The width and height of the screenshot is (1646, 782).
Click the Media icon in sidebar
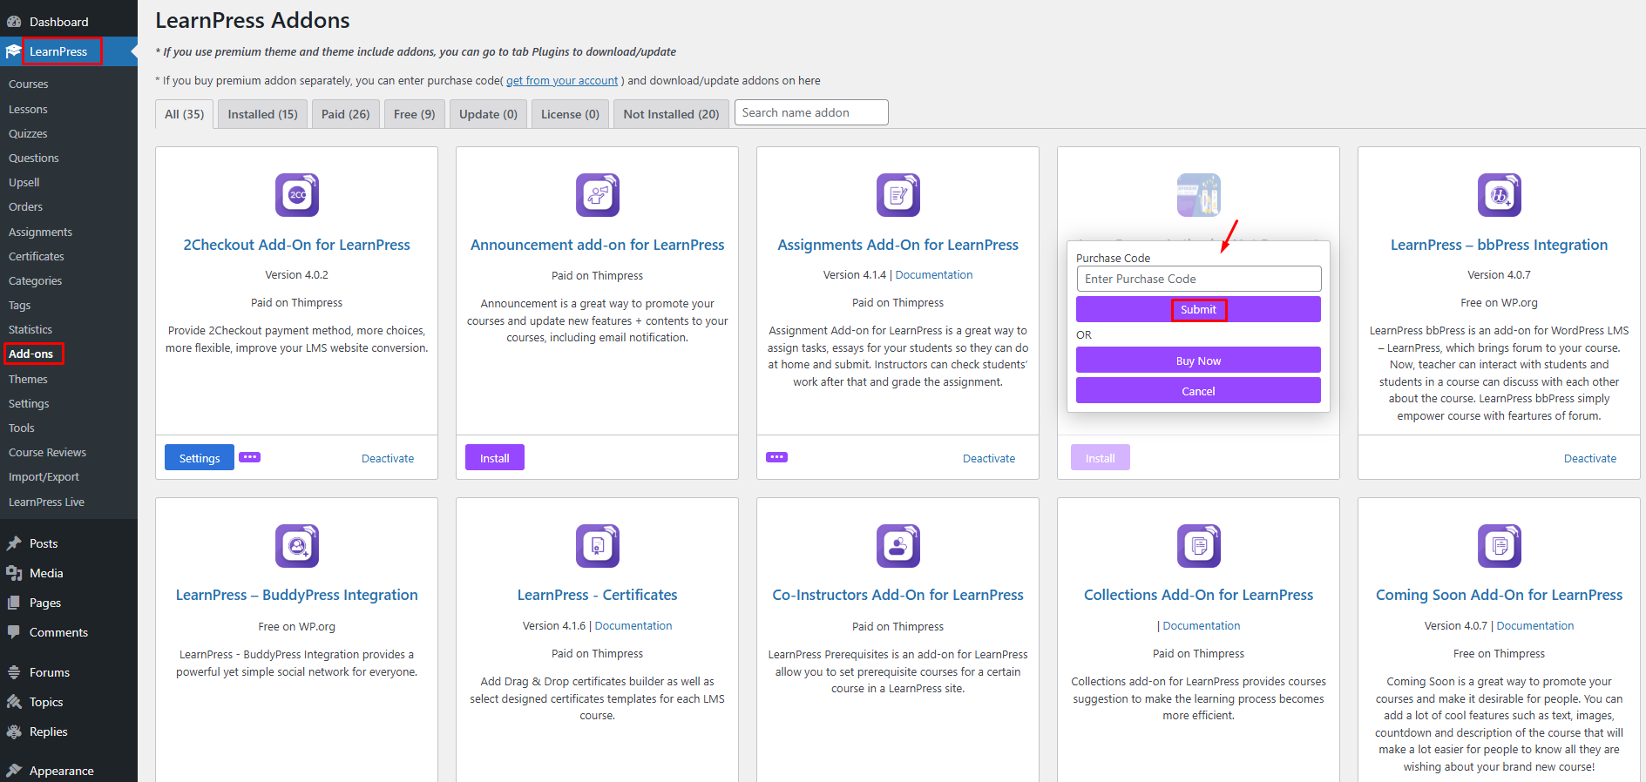14,573
